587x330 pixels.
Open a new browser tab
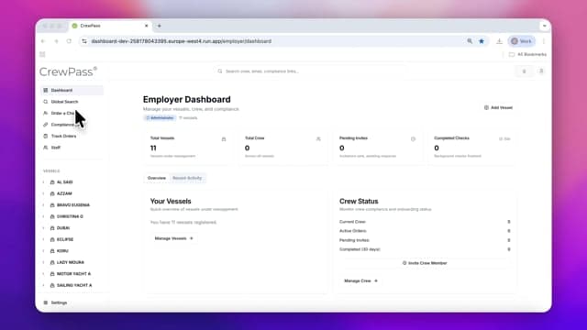pyautogui.click(x=159, y=26)
